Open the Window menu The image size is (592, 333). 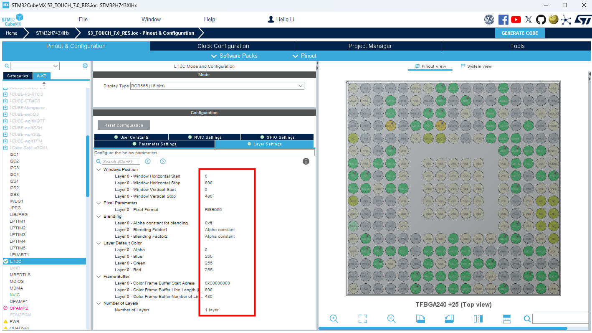pos(151,19)
